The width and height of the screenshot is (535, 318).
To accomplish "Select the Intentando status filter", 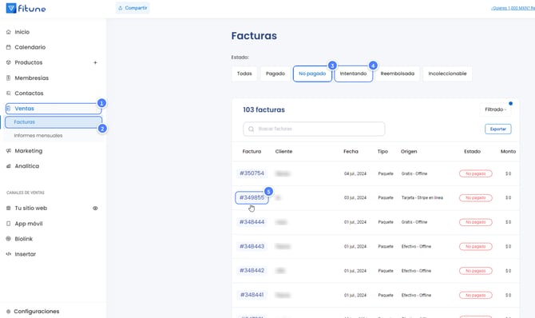I will (353, 74).
